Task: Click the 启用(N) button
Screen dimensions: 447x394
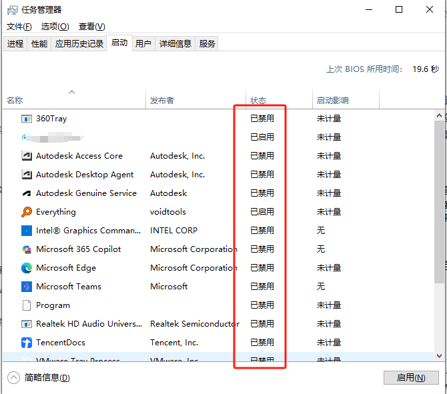Action: [411, 378]
